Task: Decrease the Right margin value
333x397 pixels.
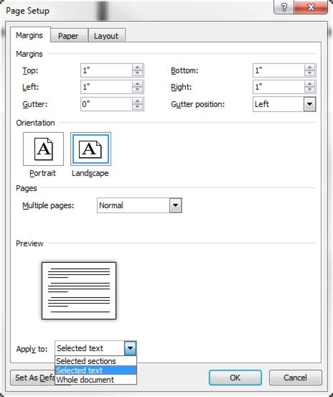Action: pyautogui.click(x=309, y=90)
